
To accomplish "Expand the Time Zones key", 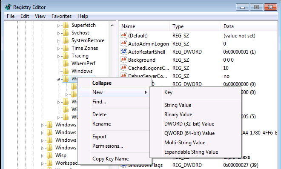I will pyautogui.click(x=58, y=49).
